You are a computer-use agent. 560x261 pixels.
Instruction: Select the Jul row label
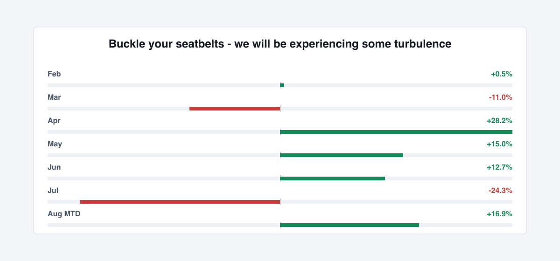[x=53, y=190]
